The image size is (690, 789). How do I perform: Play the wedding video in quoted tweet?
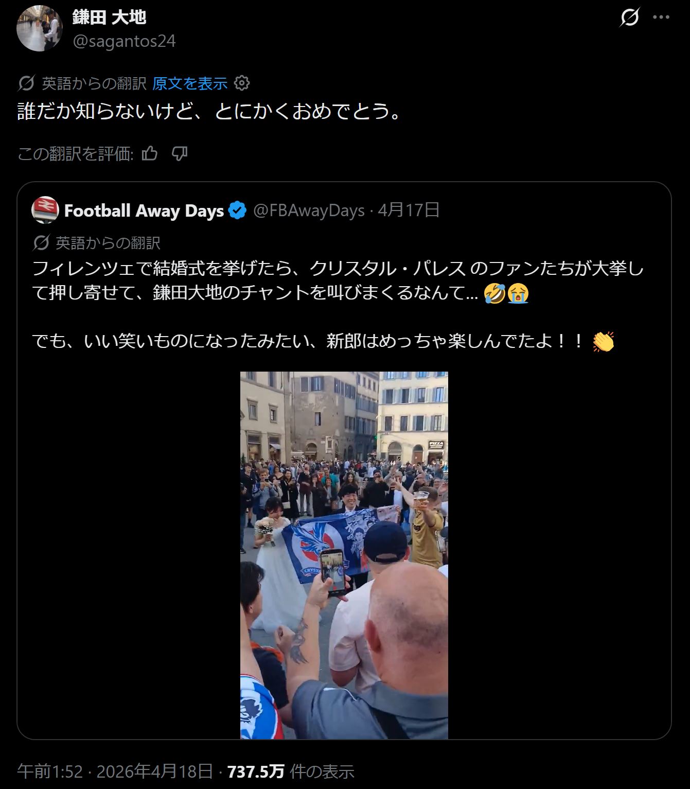[344, 555]
